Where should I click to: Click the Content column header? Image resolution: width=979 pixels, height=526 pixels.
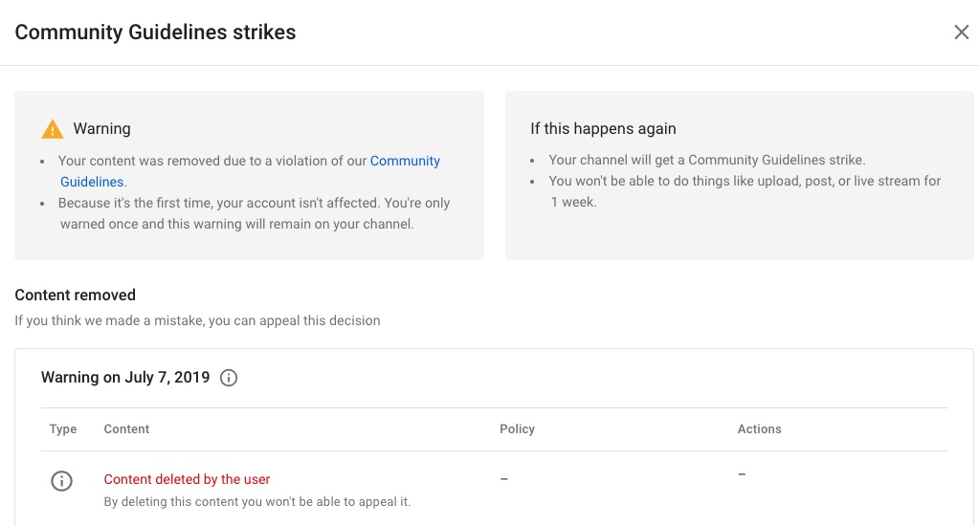(x=126, y=429)
